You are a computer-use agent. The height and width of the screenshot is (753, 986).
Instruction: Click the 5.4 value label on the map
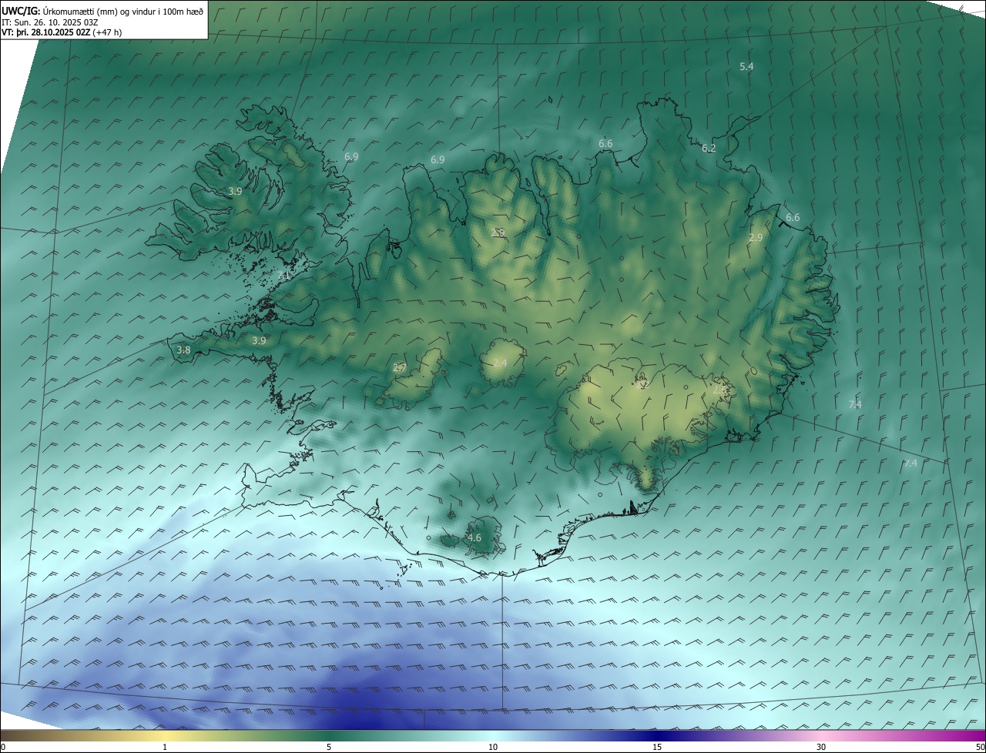[746, 67]
